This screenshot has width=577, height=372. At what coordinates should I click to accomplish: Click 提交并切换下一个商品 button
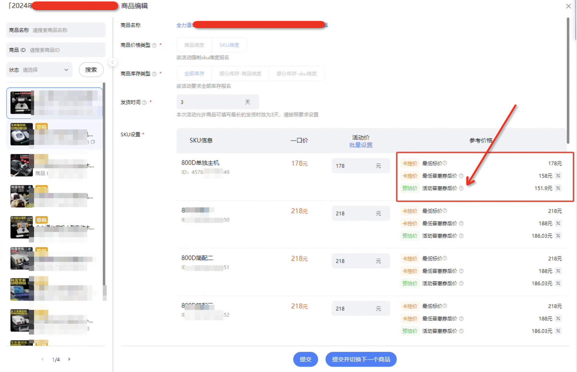point(361,359)
